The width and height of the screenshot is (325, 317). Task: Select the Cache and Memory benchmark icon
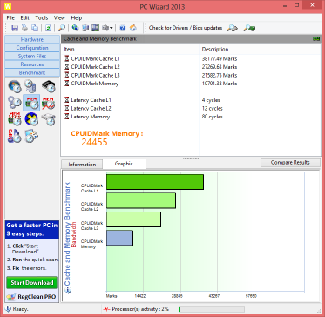click(31, 103)
